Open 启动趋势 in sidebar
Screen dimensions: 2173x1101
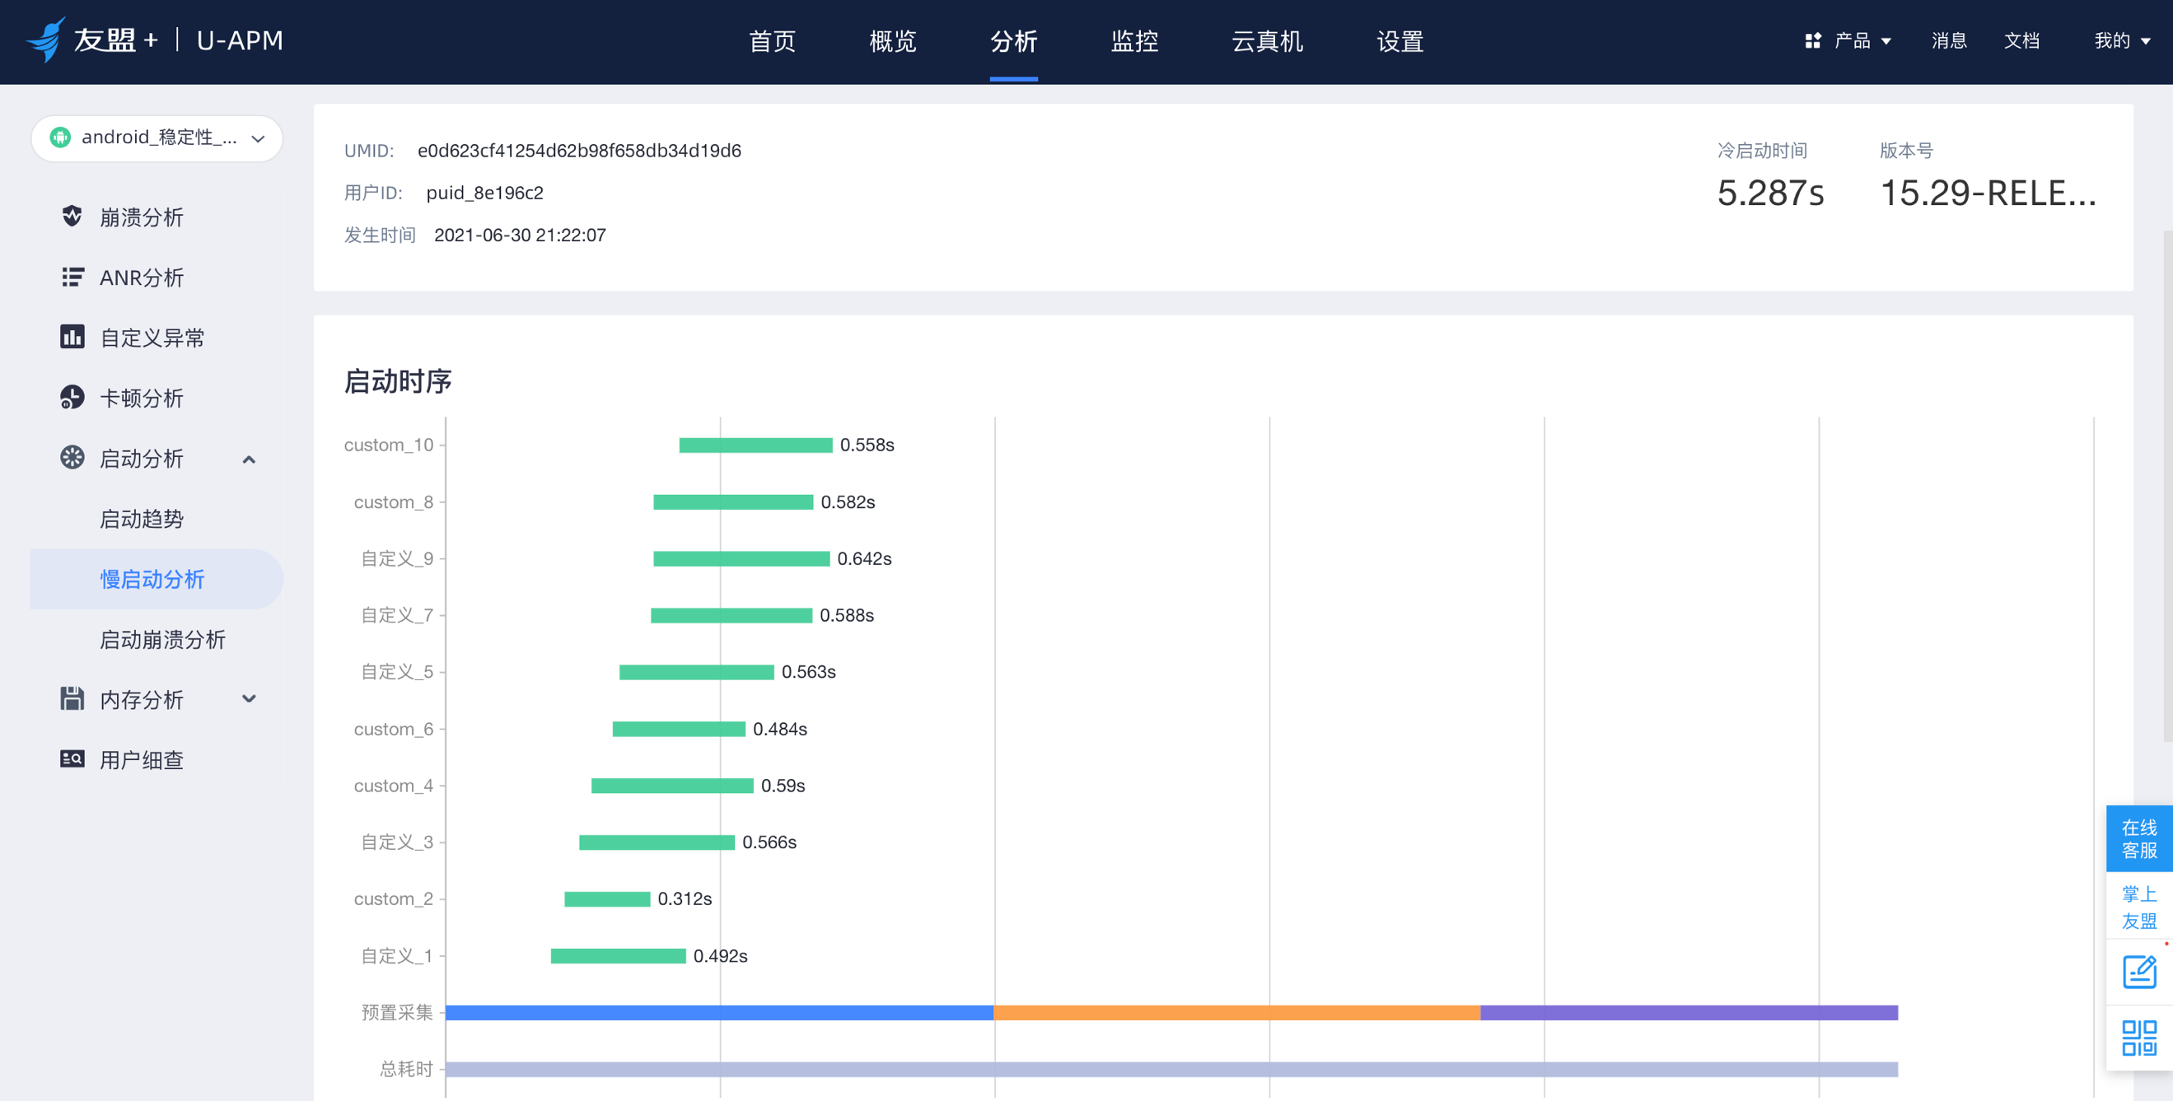tap(142, 519)
